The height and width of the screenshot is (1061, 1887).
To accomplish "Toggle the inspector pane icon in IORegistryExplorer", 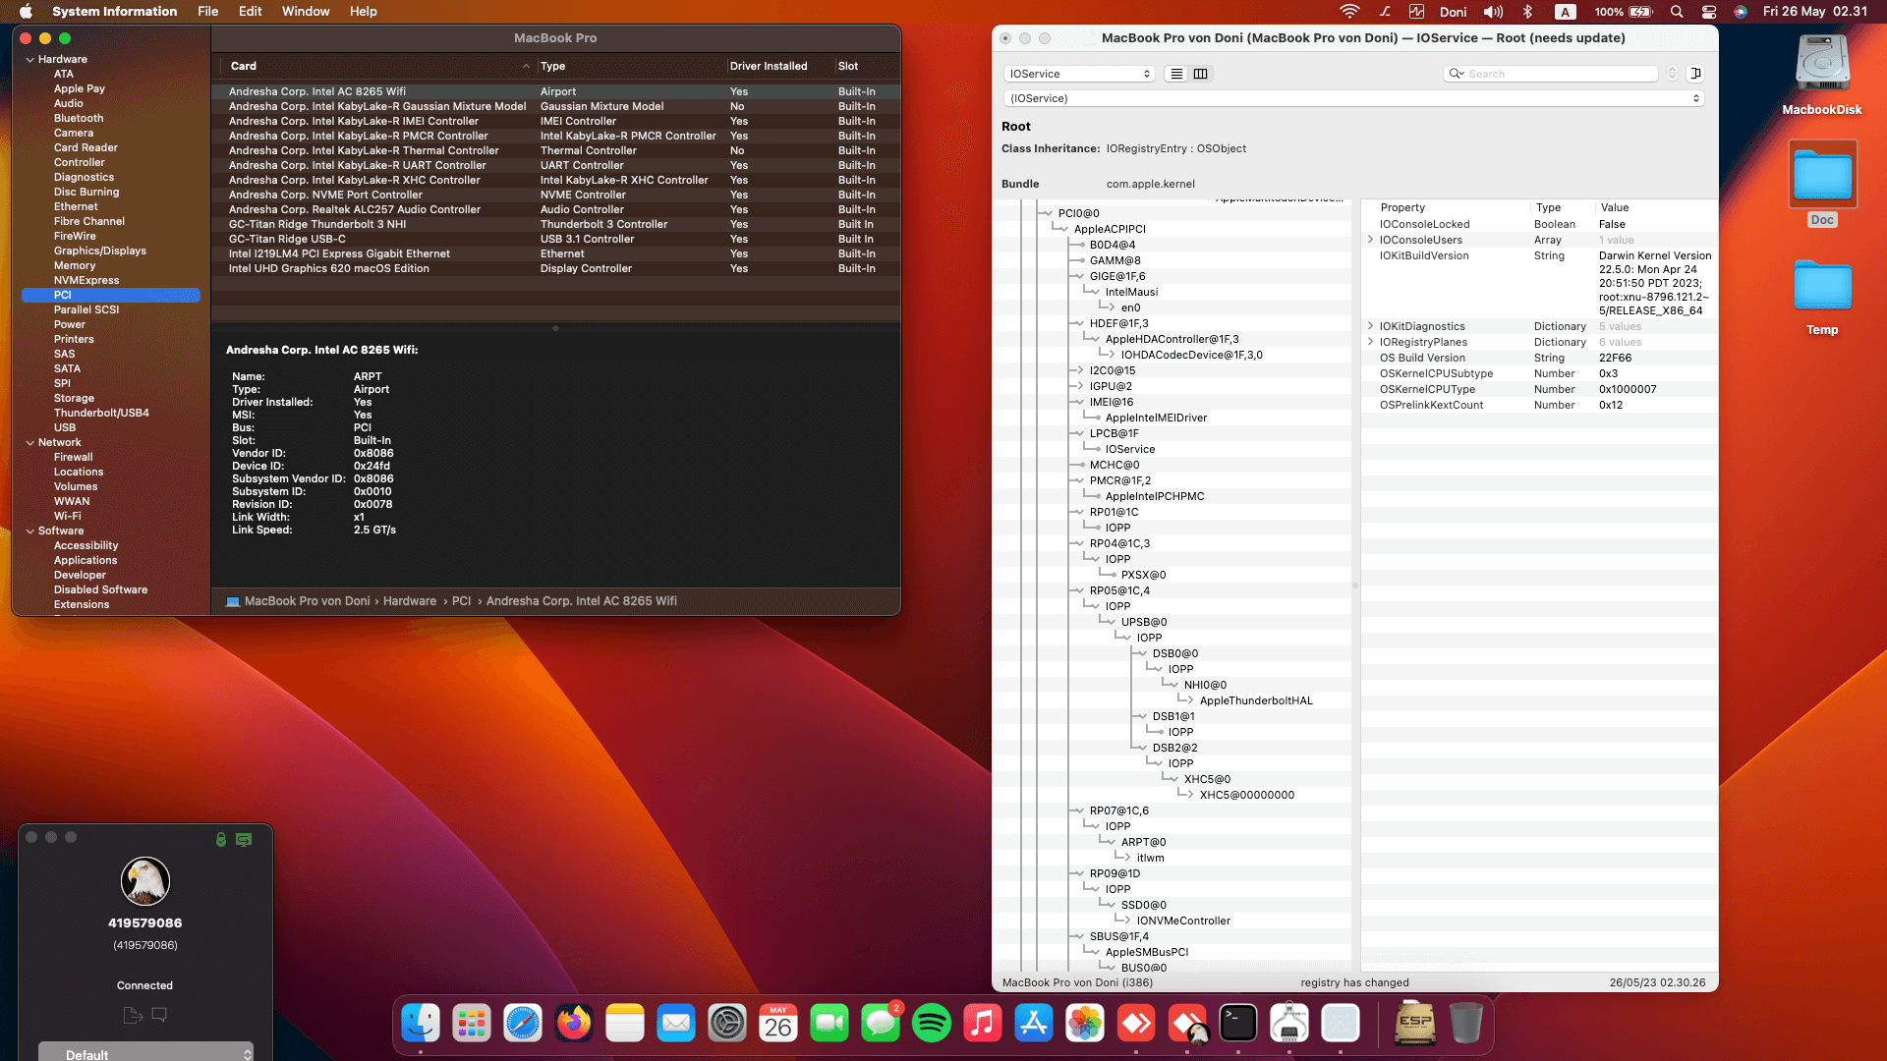I will point(1694,74).
